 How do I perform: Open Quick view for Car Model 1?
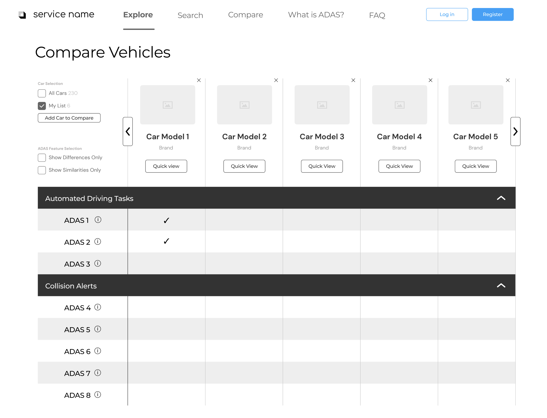(166, 166)
